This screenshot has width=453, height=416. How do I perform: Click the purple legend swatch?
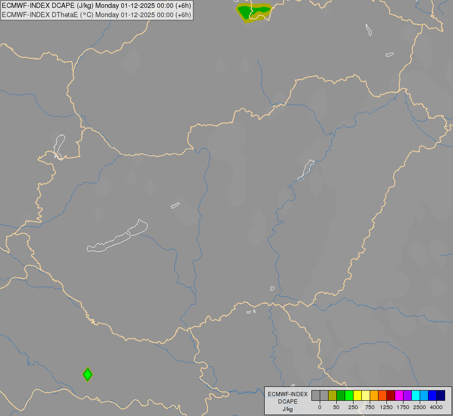point(408,395)
